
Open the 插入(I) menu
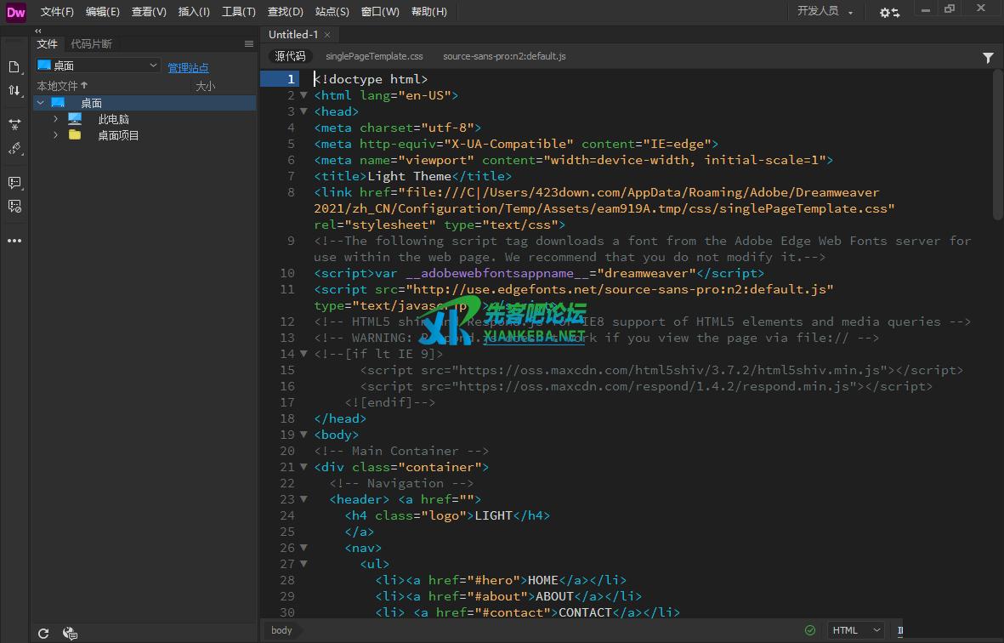[x=194, y=12]
